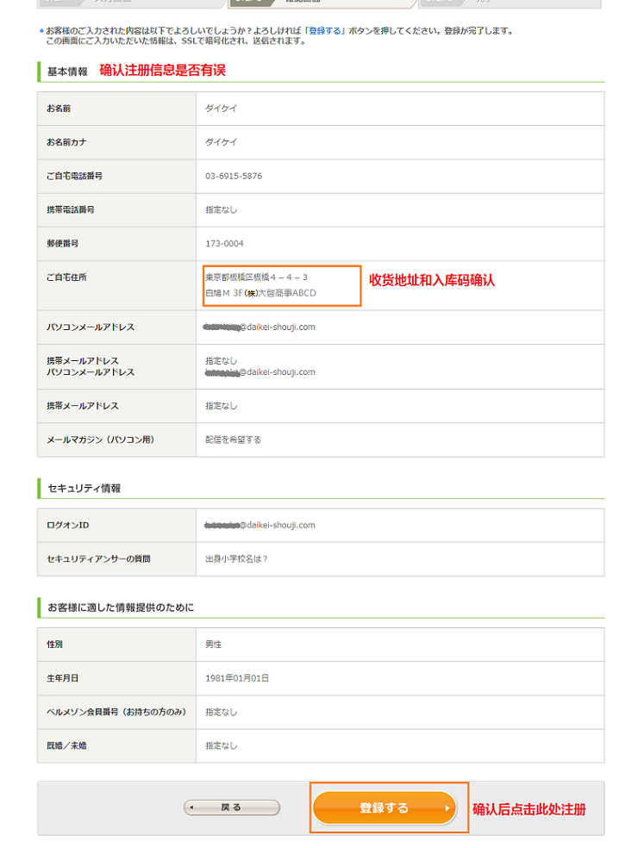Click the home phone number 03-6915-5876
The height and width of the screenshot is (848, 638).
pos(234,176)
